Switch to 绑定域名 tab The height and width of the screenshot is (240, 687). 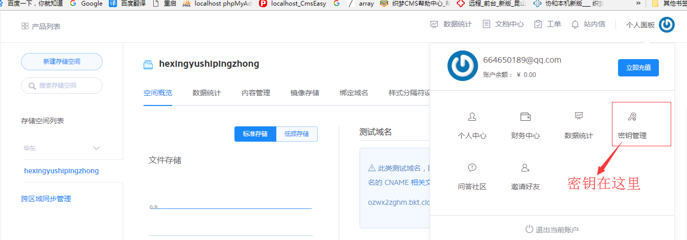354,93
